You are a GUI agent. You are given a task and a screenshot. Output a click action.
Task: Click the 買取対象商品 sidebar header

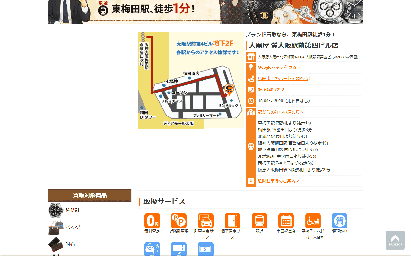[x=90, y=196]
